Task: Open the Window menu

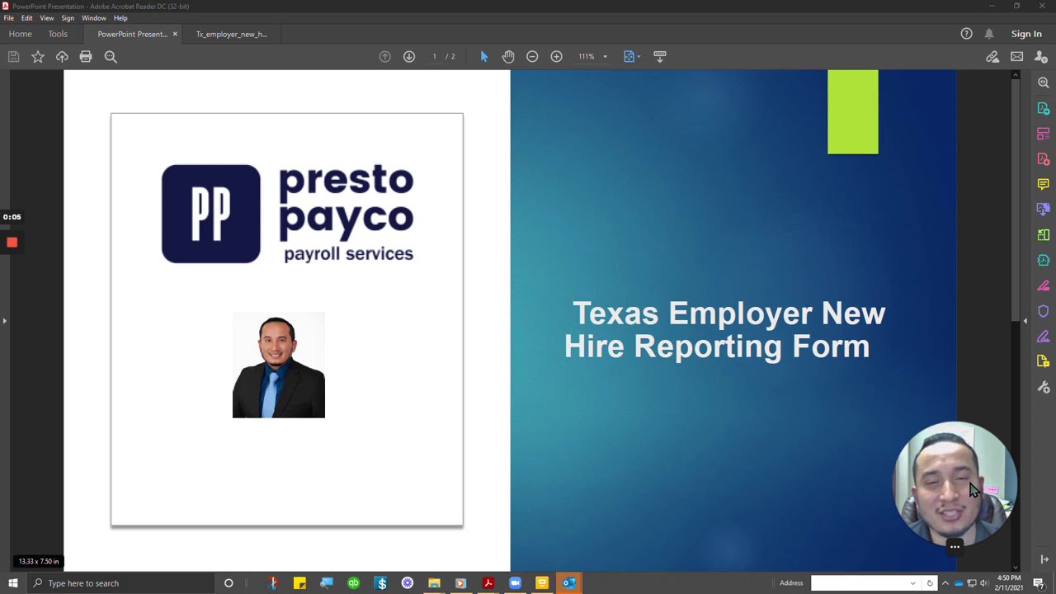Action: tap(93, 18)
